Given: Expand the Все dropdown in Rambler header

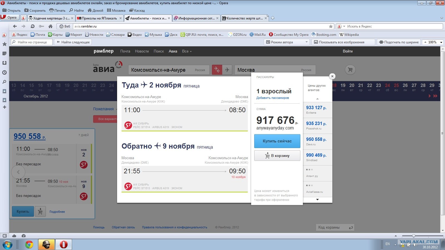Looking at the screenshot, I should (x=187, y=51).
